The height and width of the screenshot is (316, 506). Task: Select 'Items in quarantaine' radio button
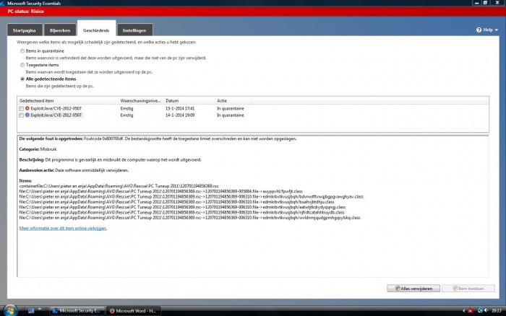[x=22, y=51]
